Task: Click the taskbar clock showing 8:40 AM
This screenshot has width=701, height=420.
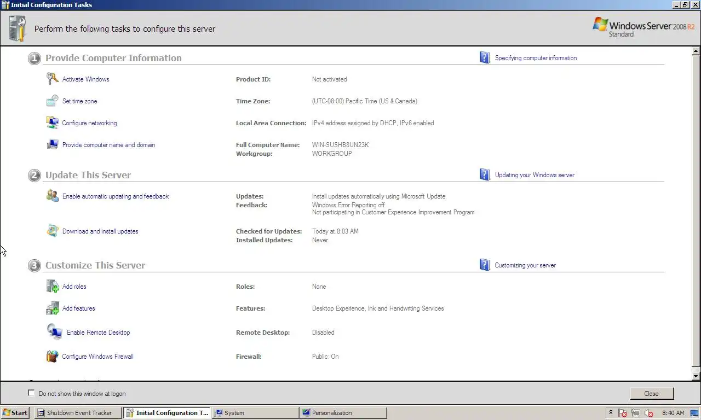Action: [673, 413]
